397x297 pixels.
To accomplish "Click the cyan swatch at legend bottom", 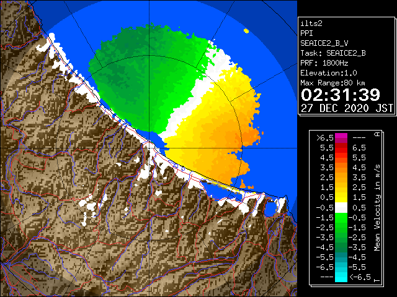I will (341, 277).
